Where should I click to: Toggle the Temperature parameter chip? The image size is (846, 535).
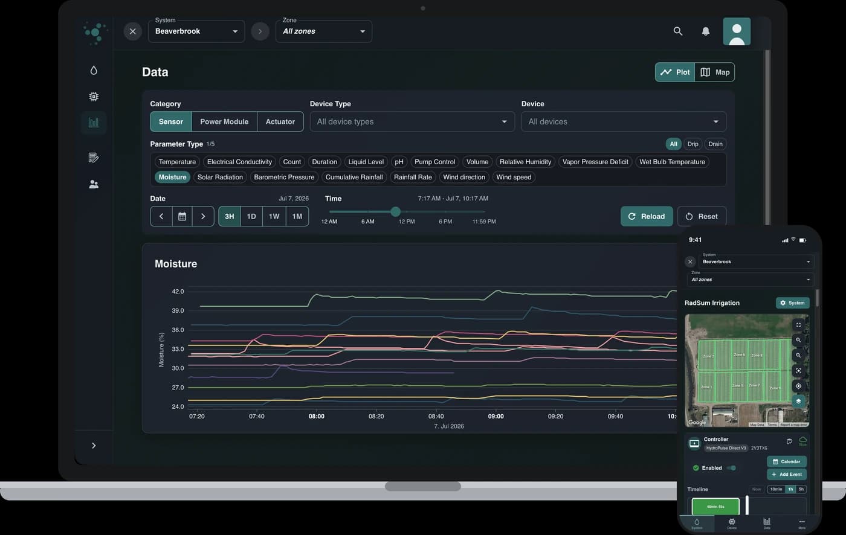[x=177, y=162]
